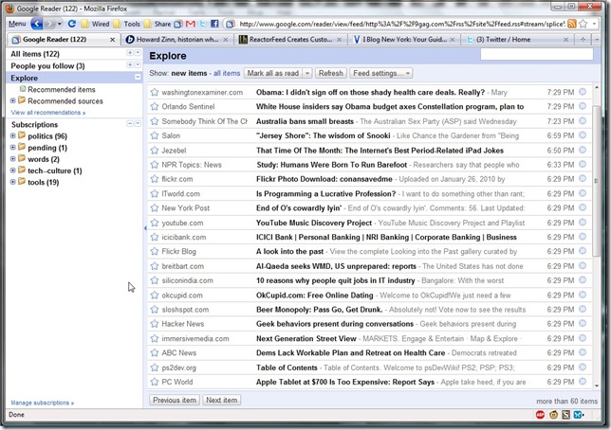The width and height of the screenshot is (611, 430).
Task: Select People you follow (3)
Action: tap(47, 65)
